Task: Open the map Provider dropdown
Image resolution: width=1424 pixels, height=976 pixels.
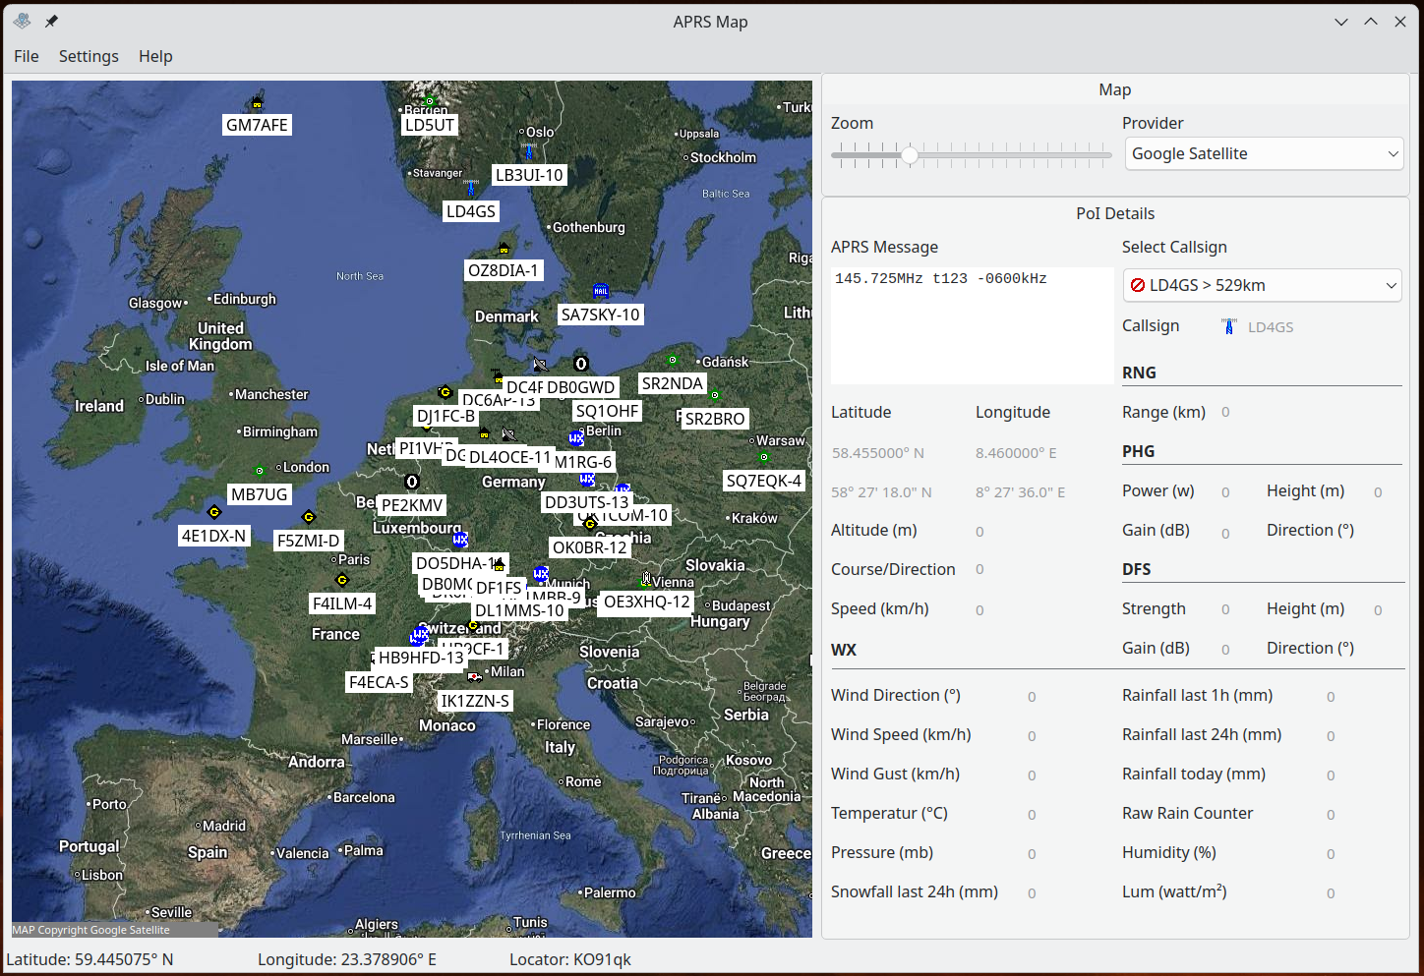Action: pos(1263,153)
